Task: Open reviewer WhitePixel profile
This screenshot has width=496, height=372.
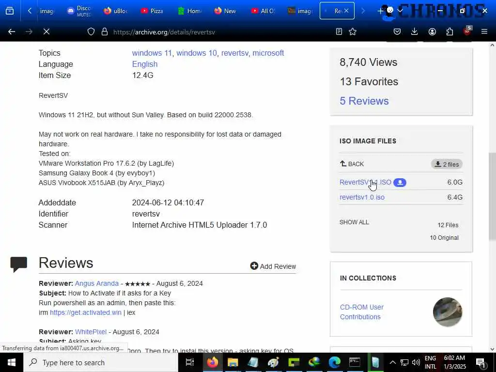Action: point(91,332)
